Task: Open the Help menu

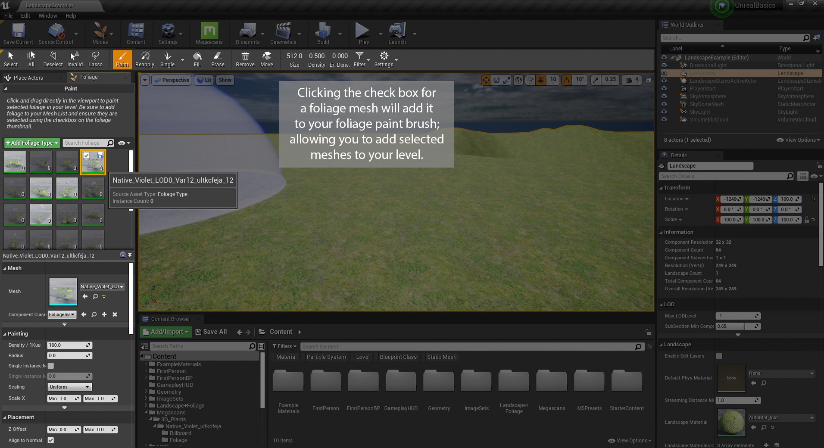Action: pyautogui.click(x=71, y=16)
